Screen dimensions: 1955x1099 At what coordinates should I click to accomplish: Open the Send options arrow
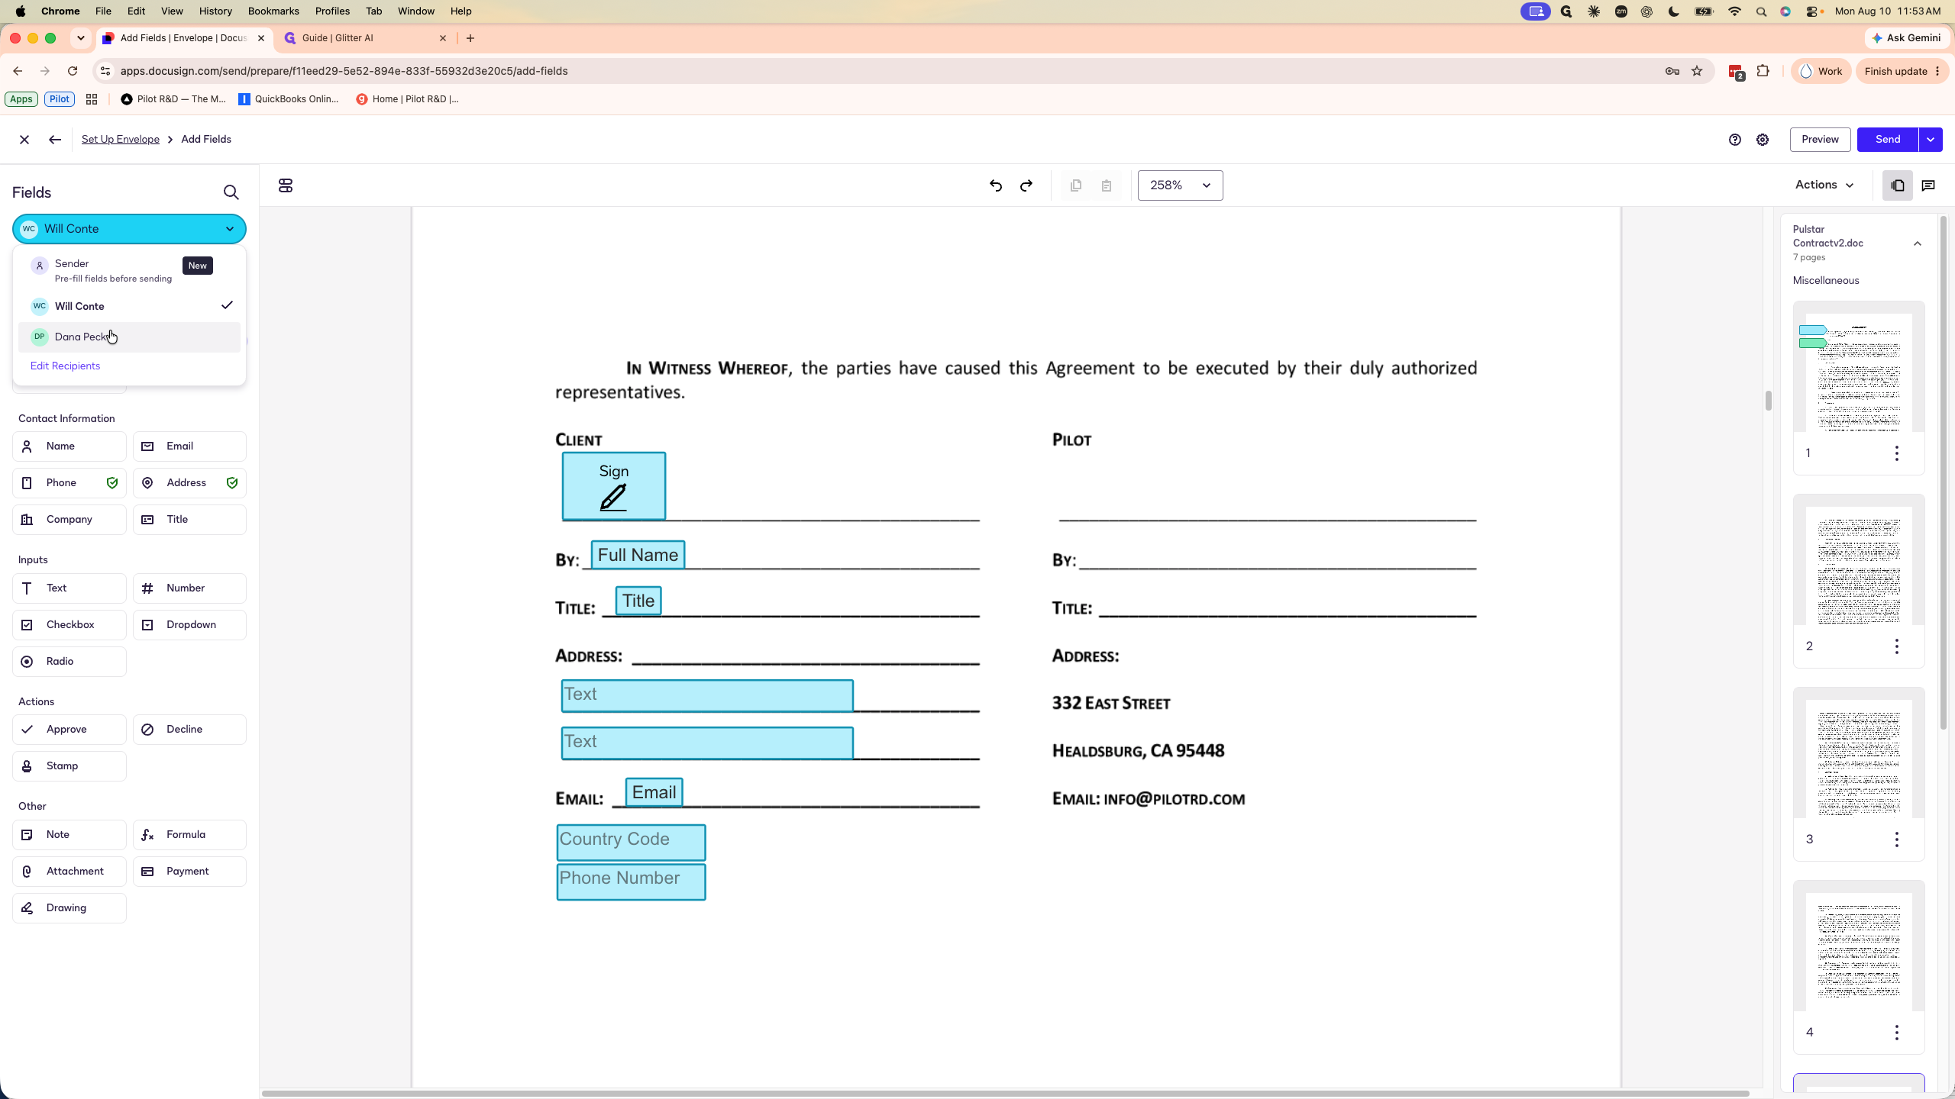1931,140
